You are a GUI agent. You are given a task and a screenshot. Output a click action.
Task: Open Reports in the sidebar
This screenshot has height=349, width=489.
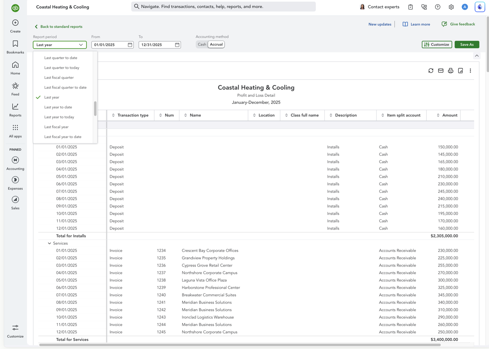(x=15, y=110)
